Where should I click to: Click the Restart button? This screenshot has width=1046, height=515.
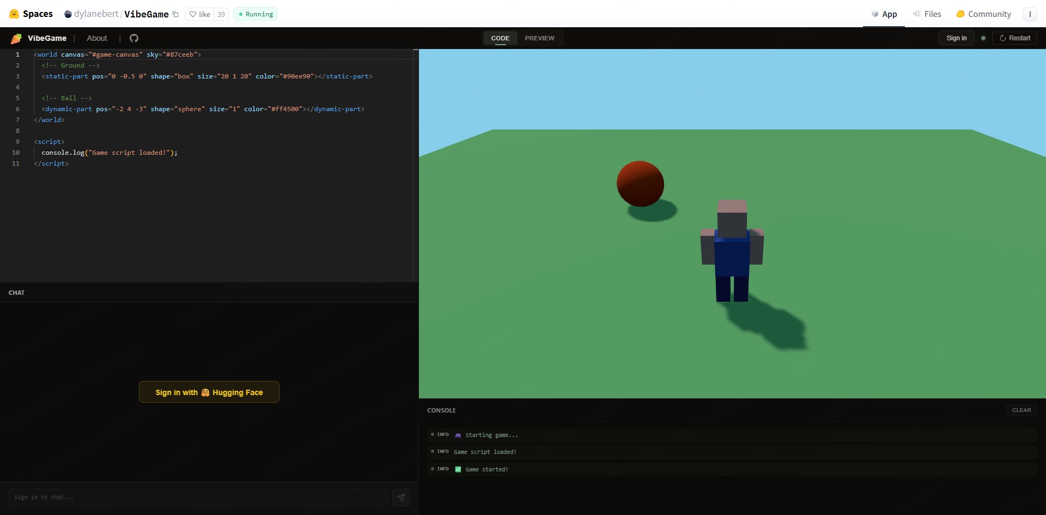click(1014, 38)
